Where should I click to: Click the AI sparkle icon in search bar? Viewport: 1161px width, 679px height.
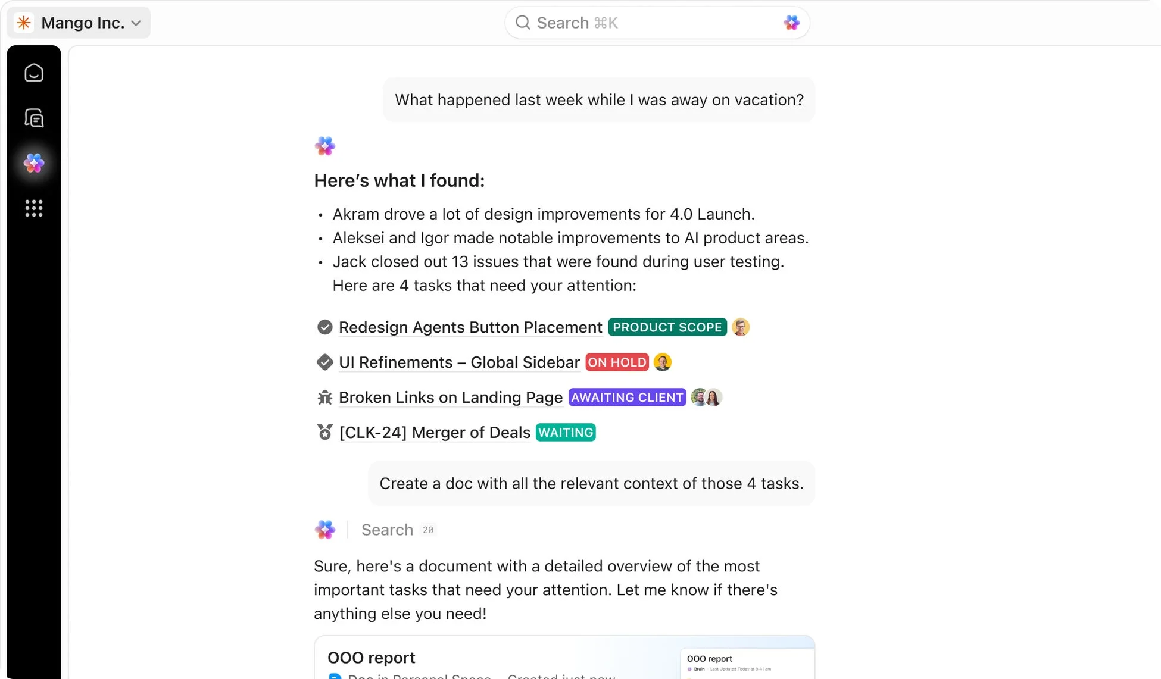(x=792, y=22)
